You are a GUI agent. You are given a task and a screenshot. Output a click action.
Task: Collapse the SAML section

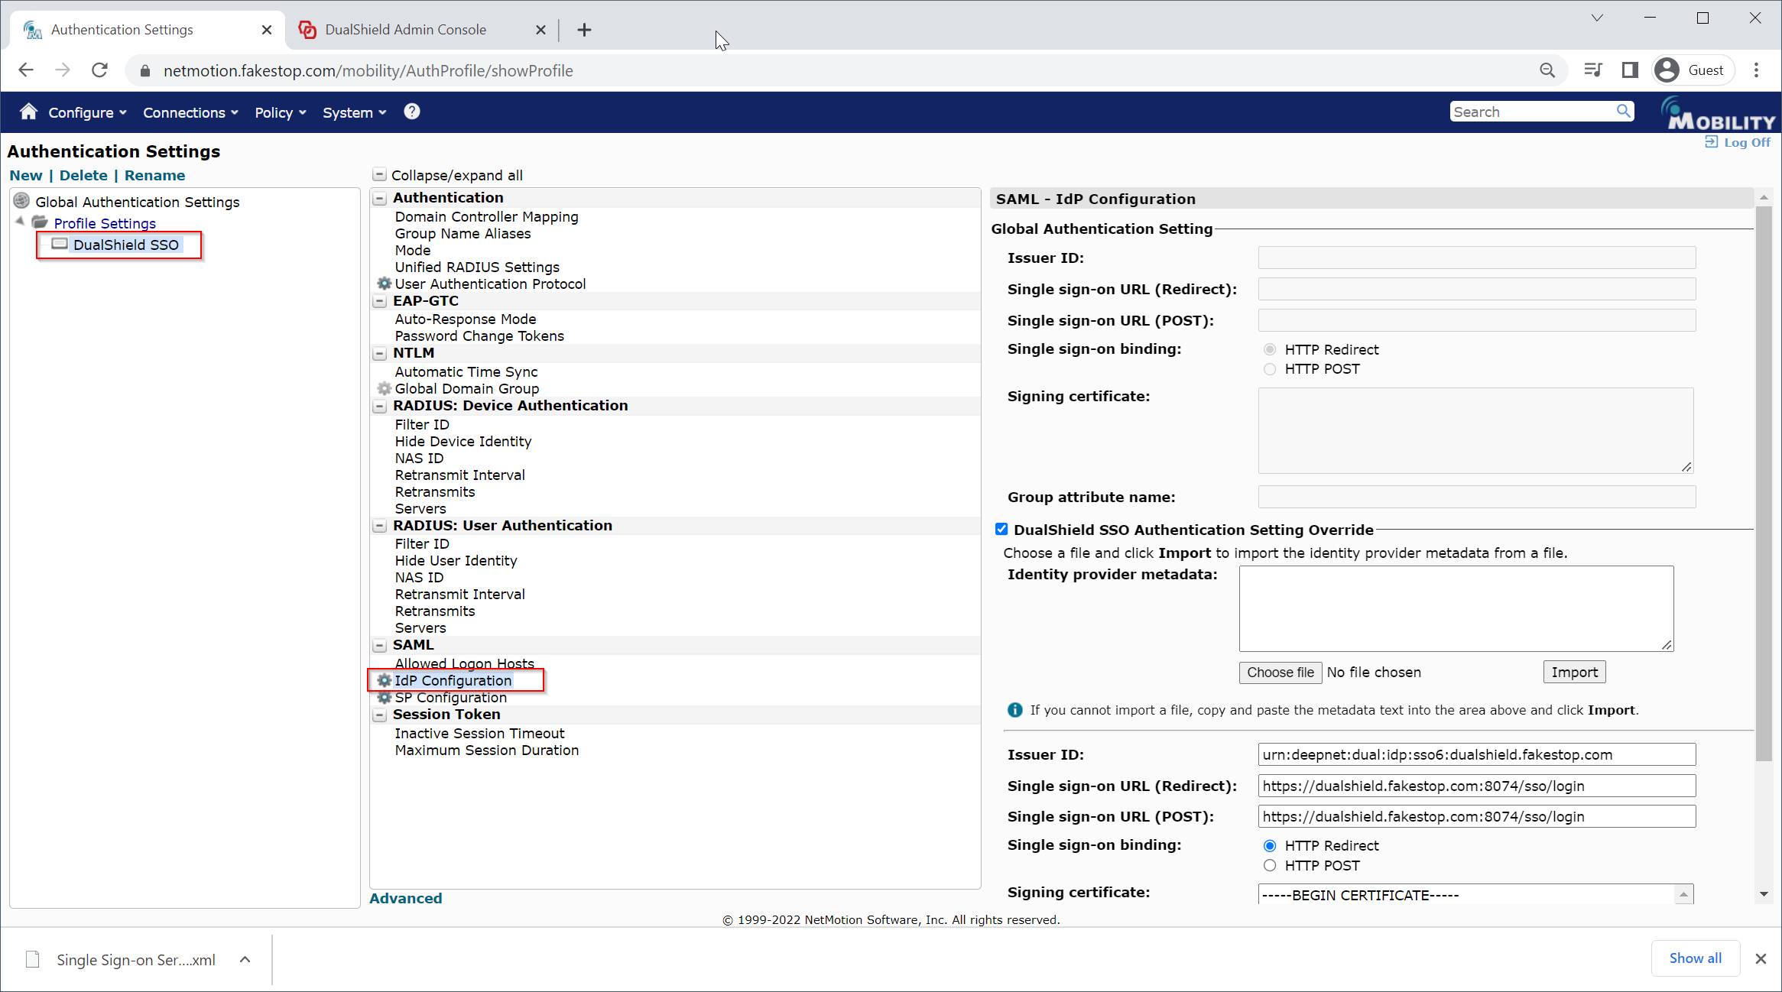coord(380,645)
